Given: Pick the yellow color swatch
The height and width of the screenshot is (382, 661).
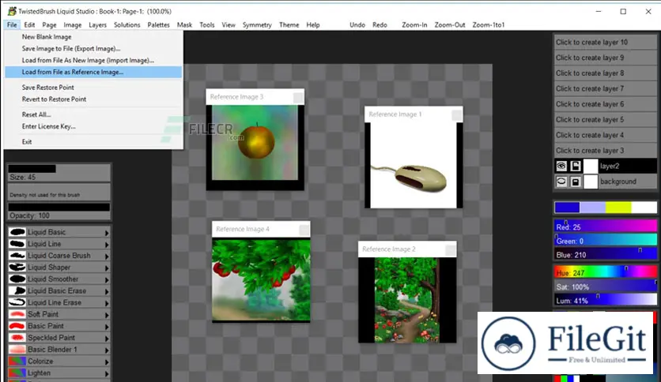Looking at the screenshot, I should click(x=618, y=207).
